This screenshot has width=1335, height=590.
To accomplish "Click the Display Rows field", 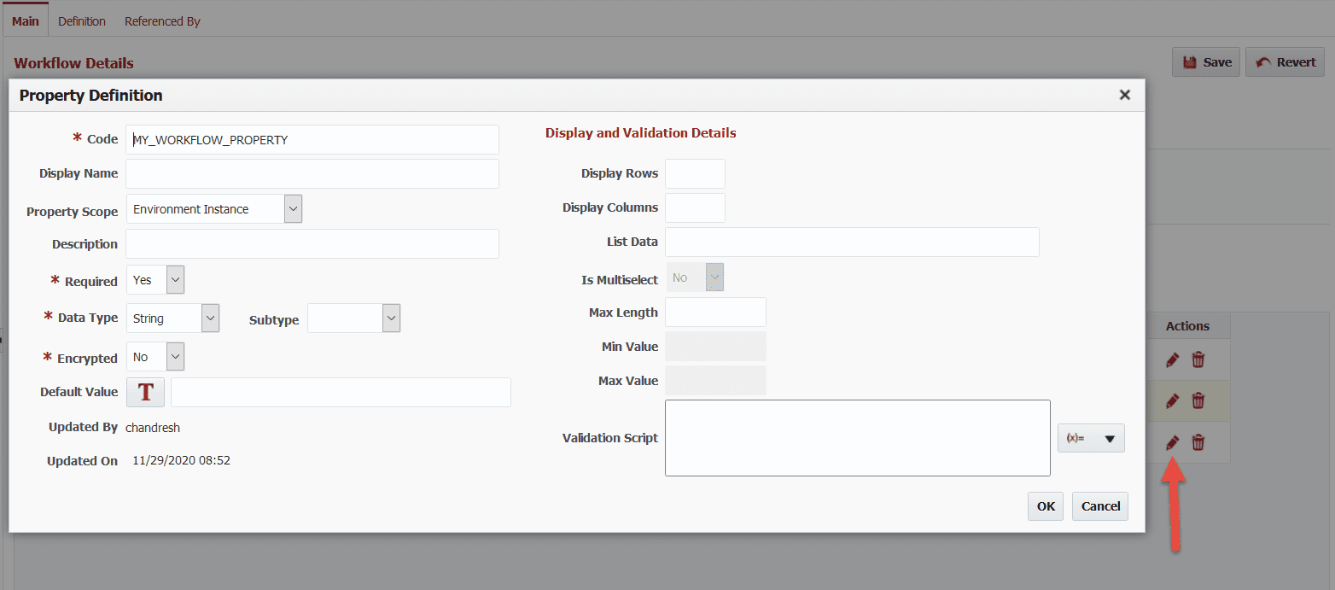I will 695,173.
